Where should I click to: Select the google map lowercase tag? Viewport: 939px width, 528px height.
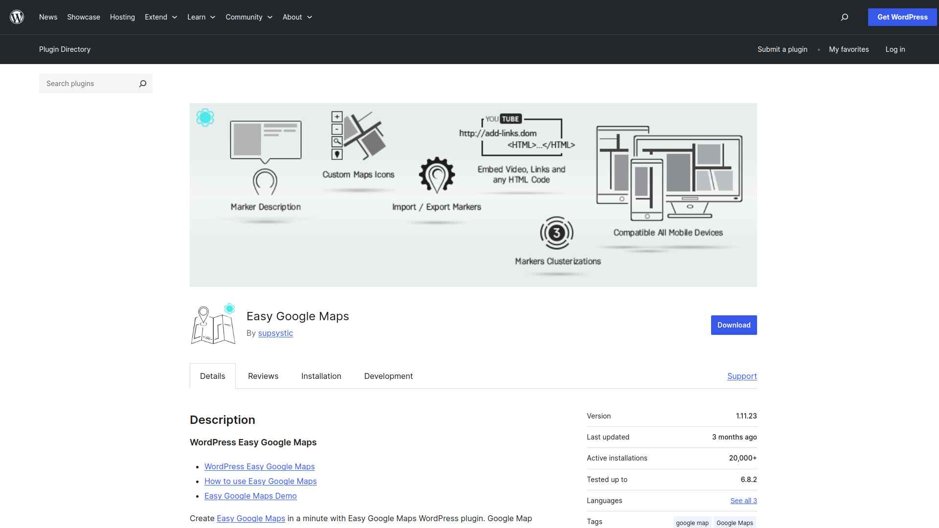[692, 523]
